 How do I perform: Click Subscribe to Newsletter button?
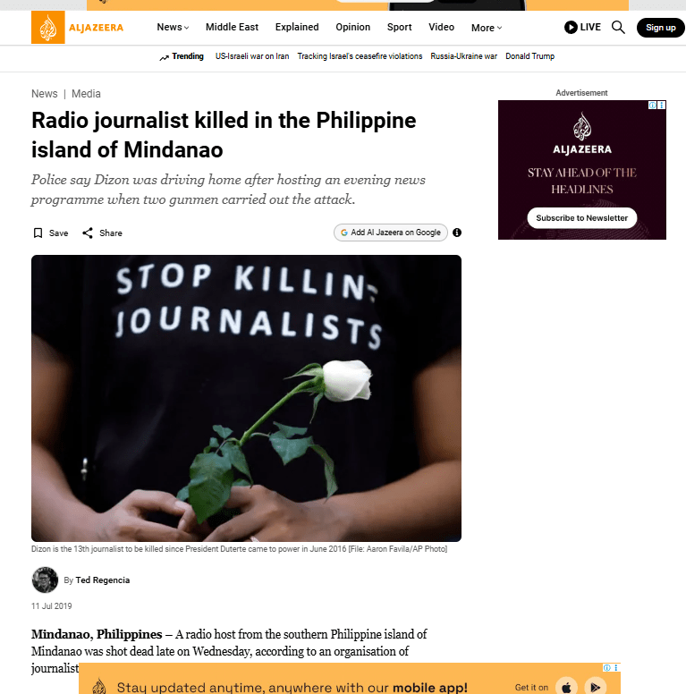(x=581, y=217)
